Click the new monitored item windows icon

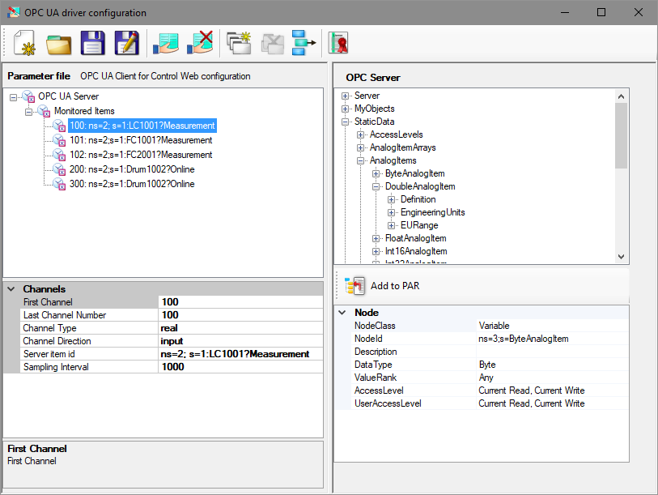(239, 43)
